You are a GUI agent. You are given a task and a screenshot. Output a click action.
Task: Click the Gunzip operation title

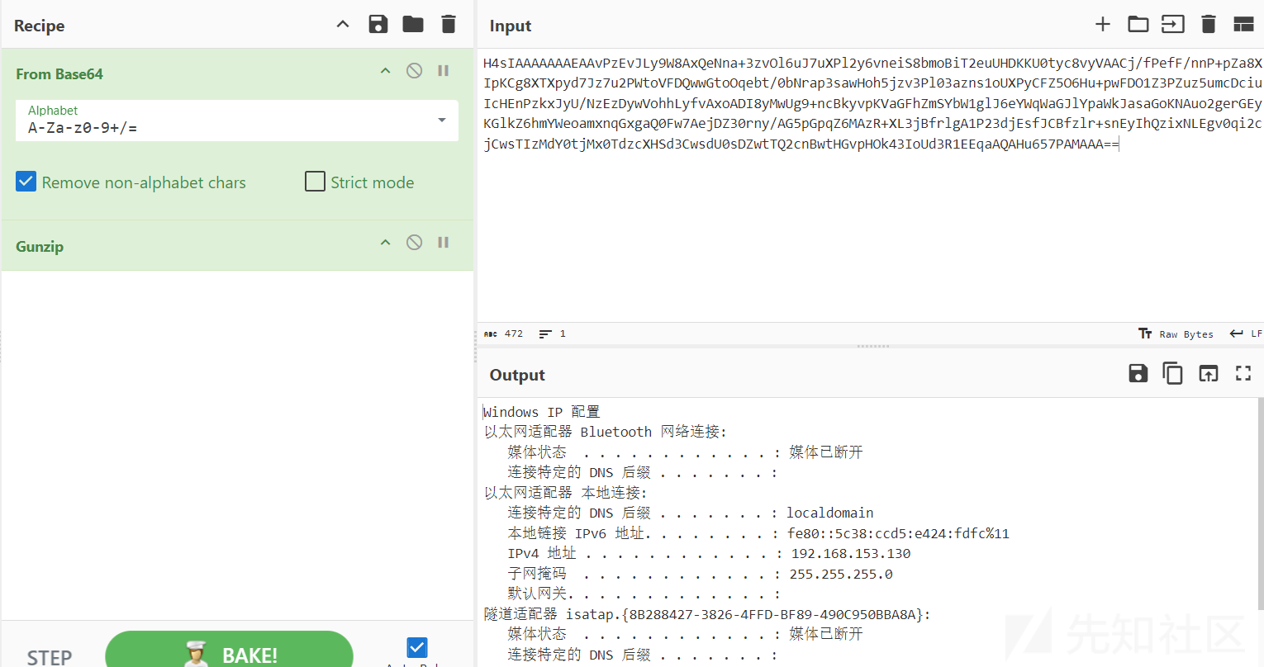(x=40, y=246)
